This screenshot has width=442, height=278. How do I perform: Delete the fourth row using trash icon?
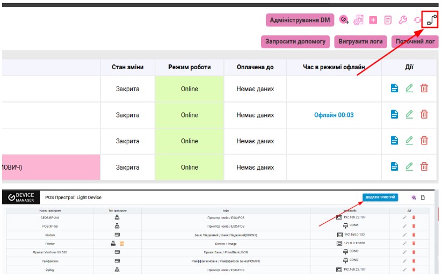point(424,167)
